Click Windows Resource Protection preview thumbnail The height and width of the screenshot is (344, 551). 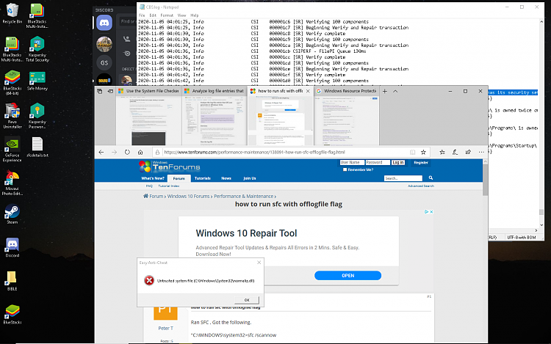(x=347, y=120)
